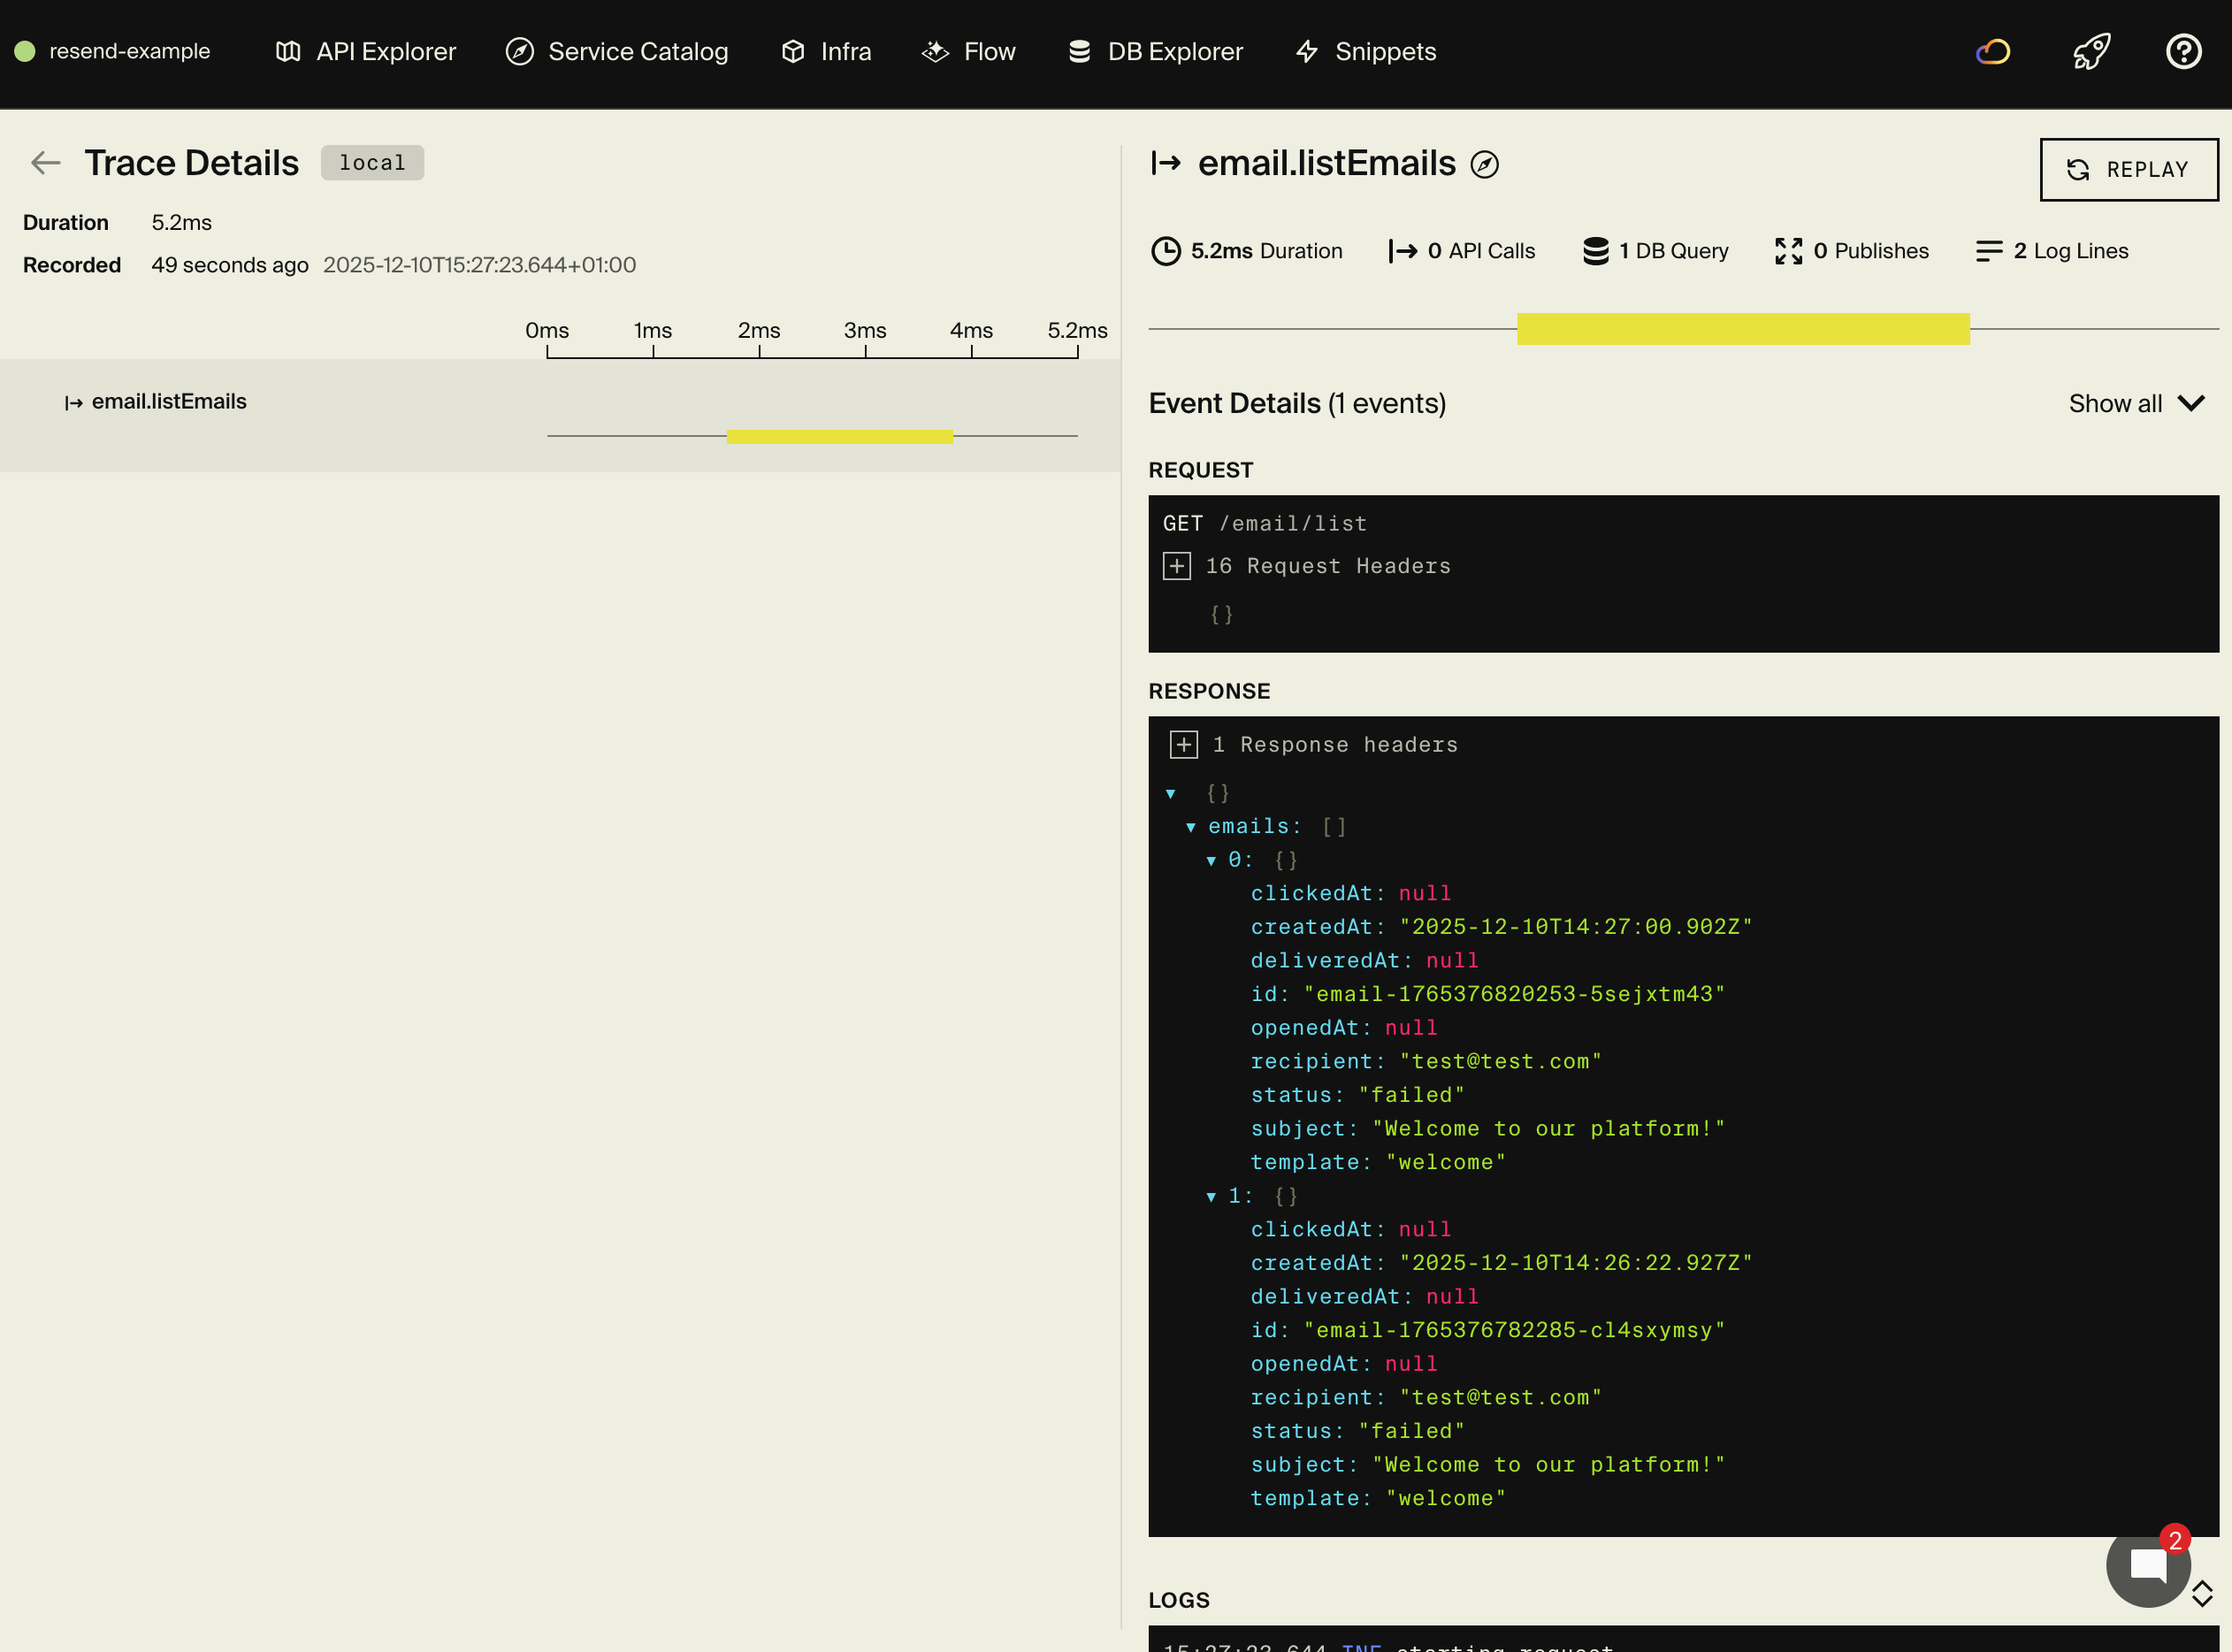
Task: Click the yellow span on the trace timeline
Action: coord(840,435)
